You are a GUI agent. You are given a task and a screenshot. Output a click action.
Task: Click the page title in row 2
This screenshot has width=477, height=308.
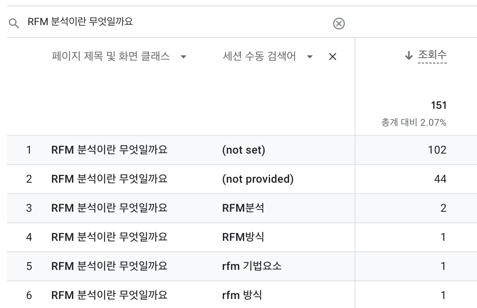[x=109, y=179]
